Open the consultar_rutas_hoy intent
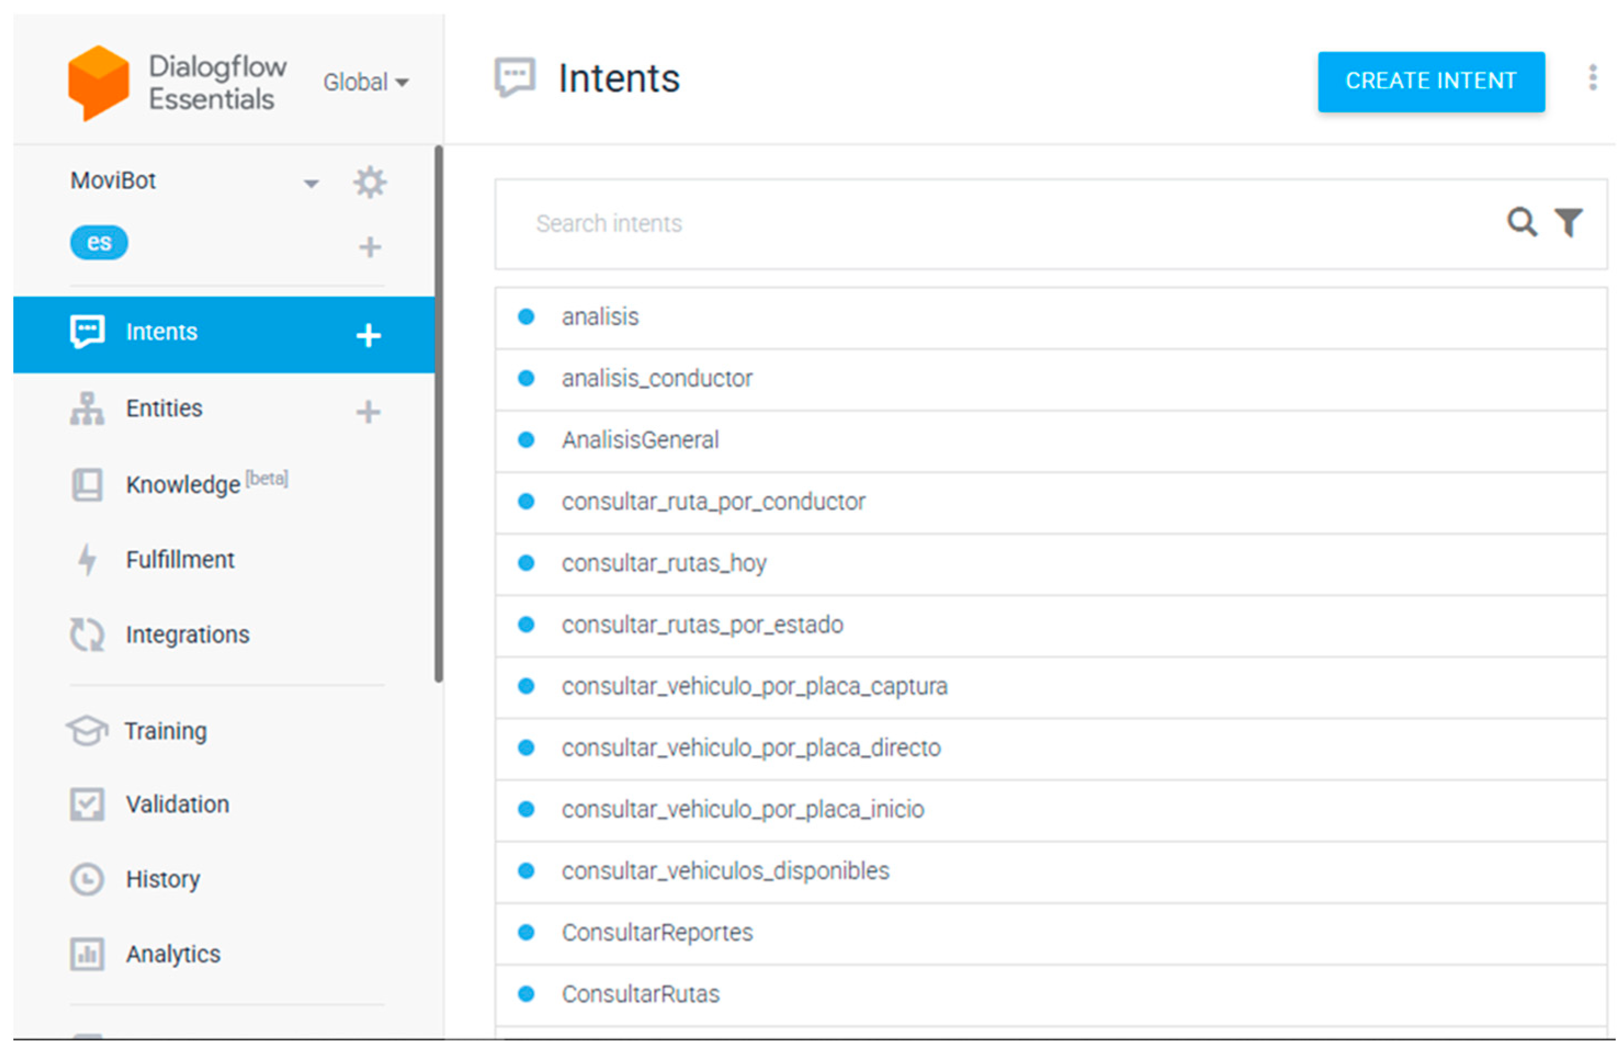The image size is (1623, 1061). pyautogui.click(x=663, y=563)
